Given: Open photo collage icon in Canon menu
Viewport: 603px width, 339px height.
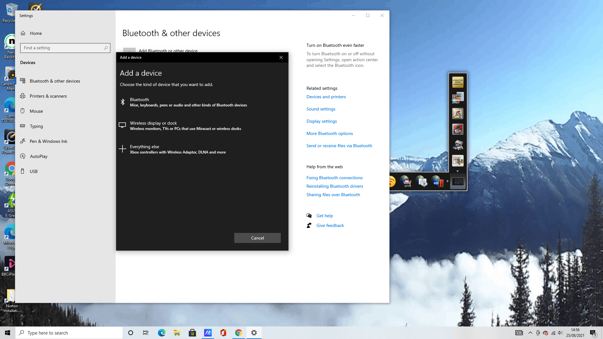Looking at the screenshot, I should tap(458, 161).
